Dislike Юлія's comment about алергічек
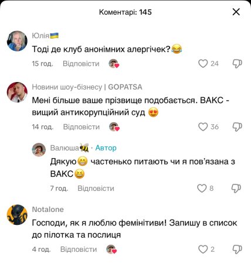Image resolution: width=251 pixels, height=267 pixels. pyautogui.click(x=237, y=64)
